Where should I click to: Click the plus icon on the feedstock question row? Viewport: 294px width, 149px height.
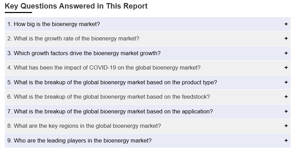click(x=286, y=97)
